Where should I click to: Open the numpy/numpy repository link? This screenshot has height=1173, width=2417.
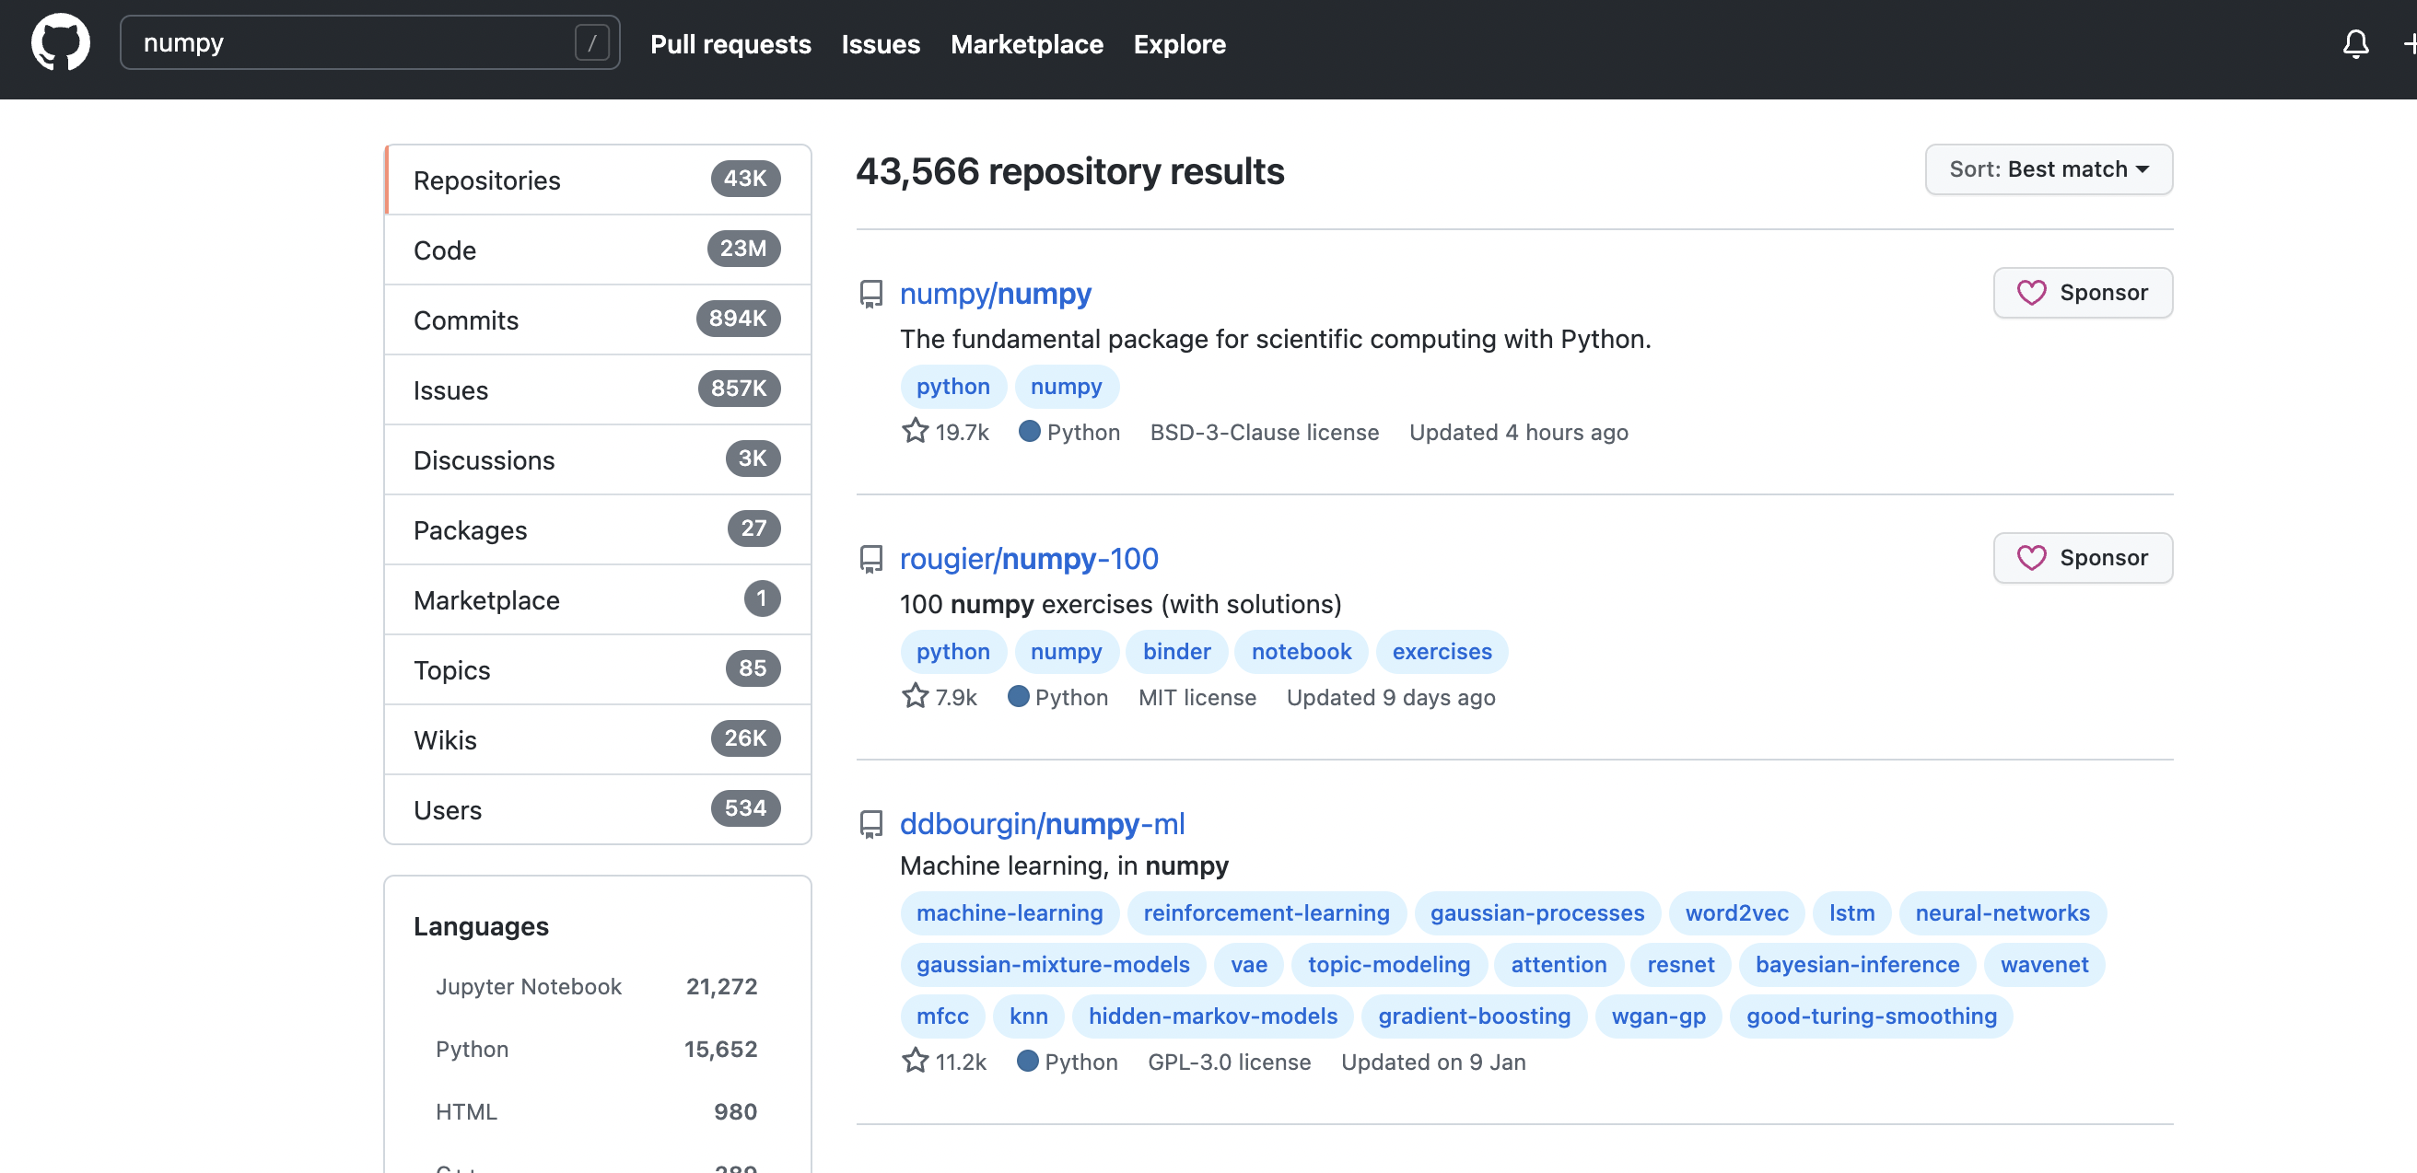[995, 294]
